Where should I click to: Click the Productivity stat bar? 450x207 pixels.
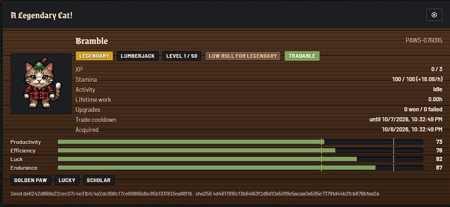point(240,142)
